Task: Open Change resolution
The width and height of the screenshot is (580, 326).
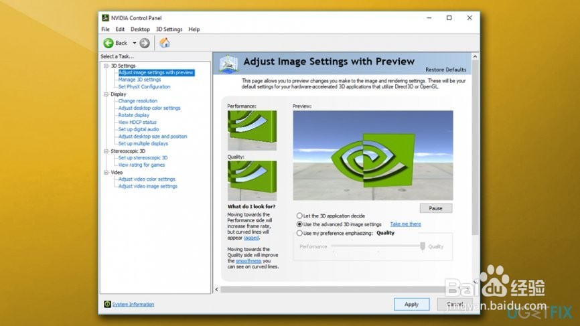Action: (137, 100)
